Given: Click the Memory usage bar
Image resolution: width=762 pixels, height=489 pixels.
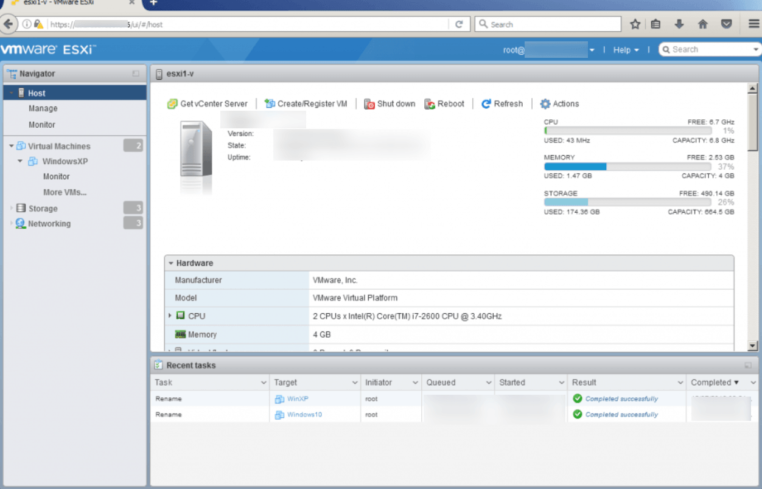Looking at the screenshot, I should (627, 167).
